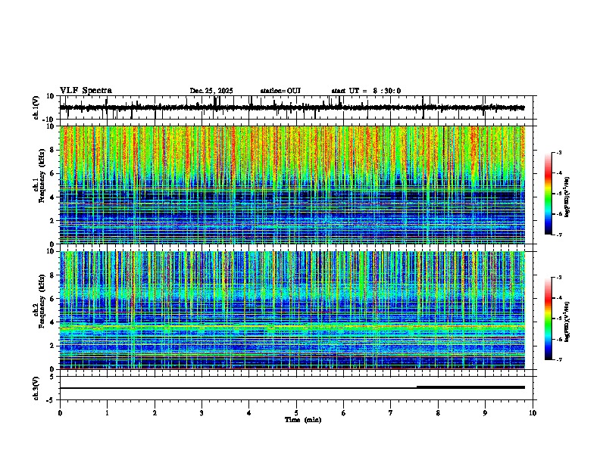
Task: Click the time axis tick label 1
Action: coord(107,413)
